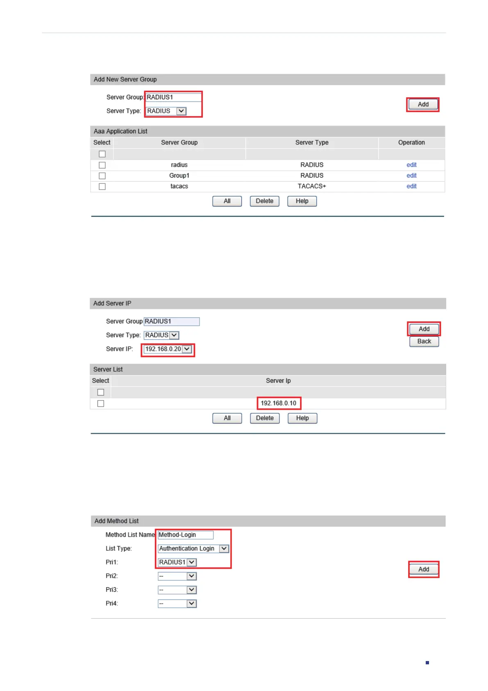Open the Server IP dropdown showing 192.168.0.20
This screenshot has width=488, height=691.
tap(168, 349)
